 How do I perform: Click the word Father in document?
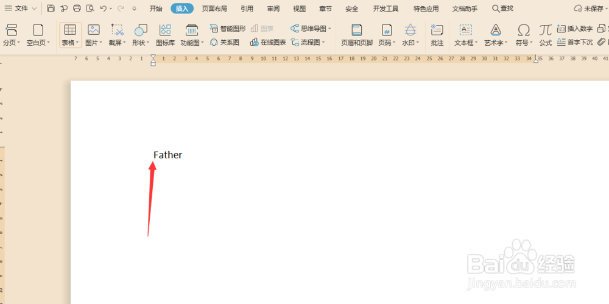pos(168,155)
